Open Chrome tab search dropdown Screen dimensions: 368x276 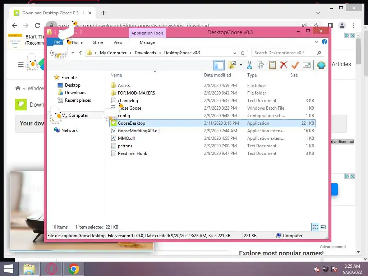tap(318, 13)
